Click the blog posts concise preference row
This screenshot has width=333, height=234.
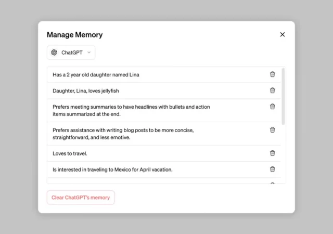(126, 134)
